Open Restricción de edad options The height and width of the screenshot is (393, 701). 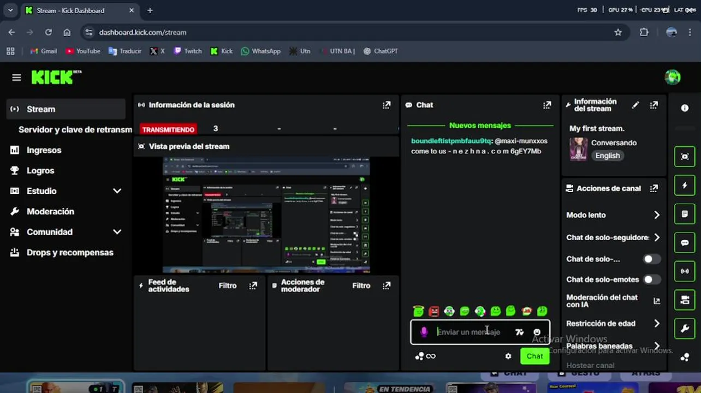pyautogui.click(x=614, y=324)
